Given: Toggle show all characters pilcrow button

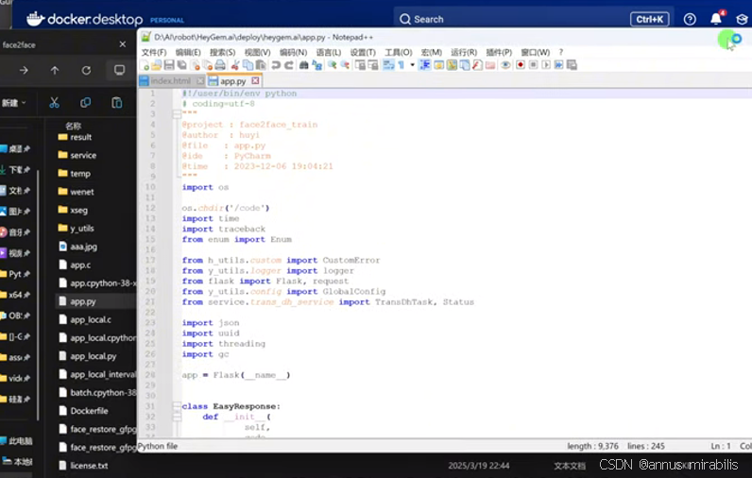Looking at the screenshot, I should pyautogui.click(x=400, y=65).
